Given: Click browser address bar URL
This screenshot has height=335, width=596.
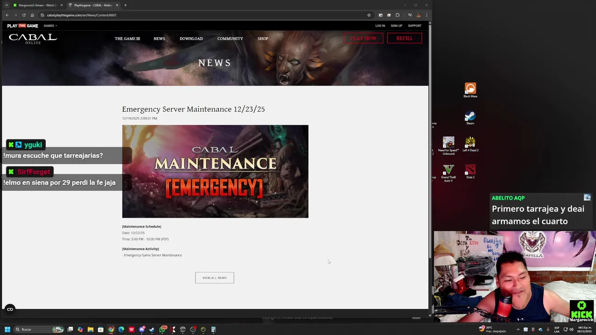Looking at the screenshot, I should click(x=81, y=15).
